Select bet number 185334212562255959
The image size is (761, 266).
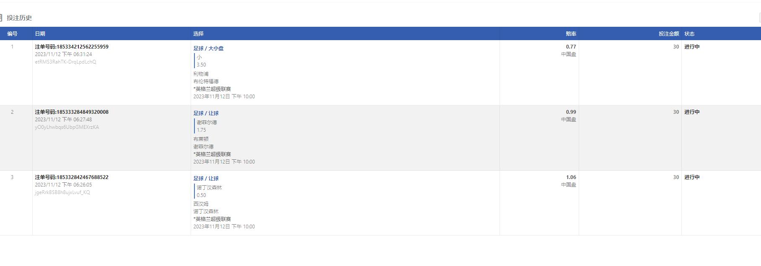[x=72, y=47]
